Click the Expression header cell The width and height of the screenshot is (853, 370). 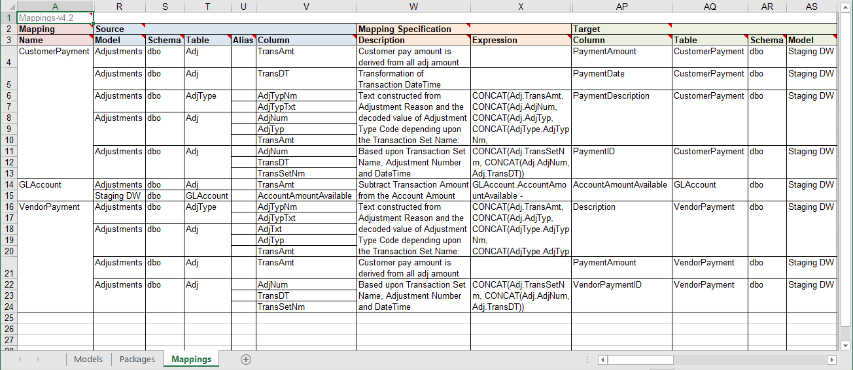521,40
